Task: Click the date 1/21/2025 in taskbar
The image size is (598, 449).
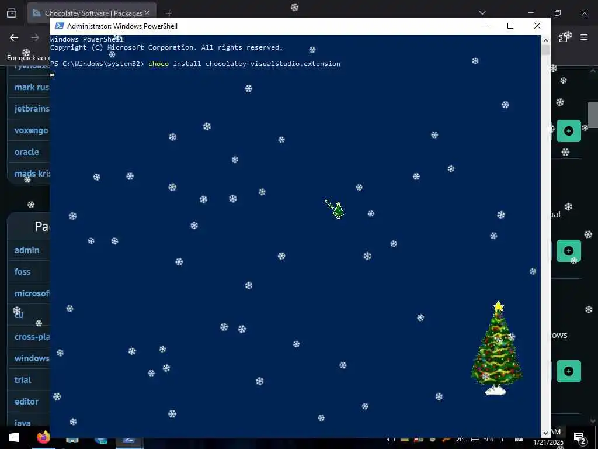Action: pos(548,442)
